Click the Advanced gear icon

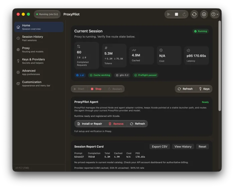tap(18, 72)
